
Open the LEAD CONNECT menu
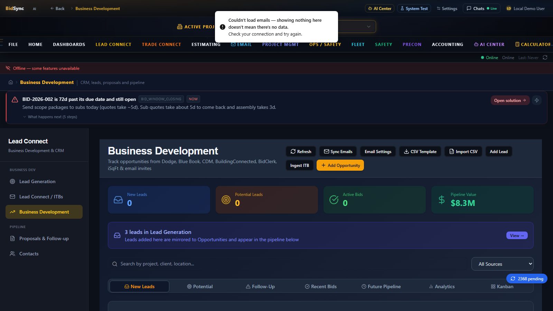pyautogui.click(x=113, y=44)
